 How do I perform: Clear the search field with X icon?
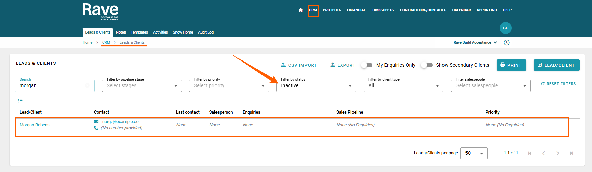click(x=87, y=85)
